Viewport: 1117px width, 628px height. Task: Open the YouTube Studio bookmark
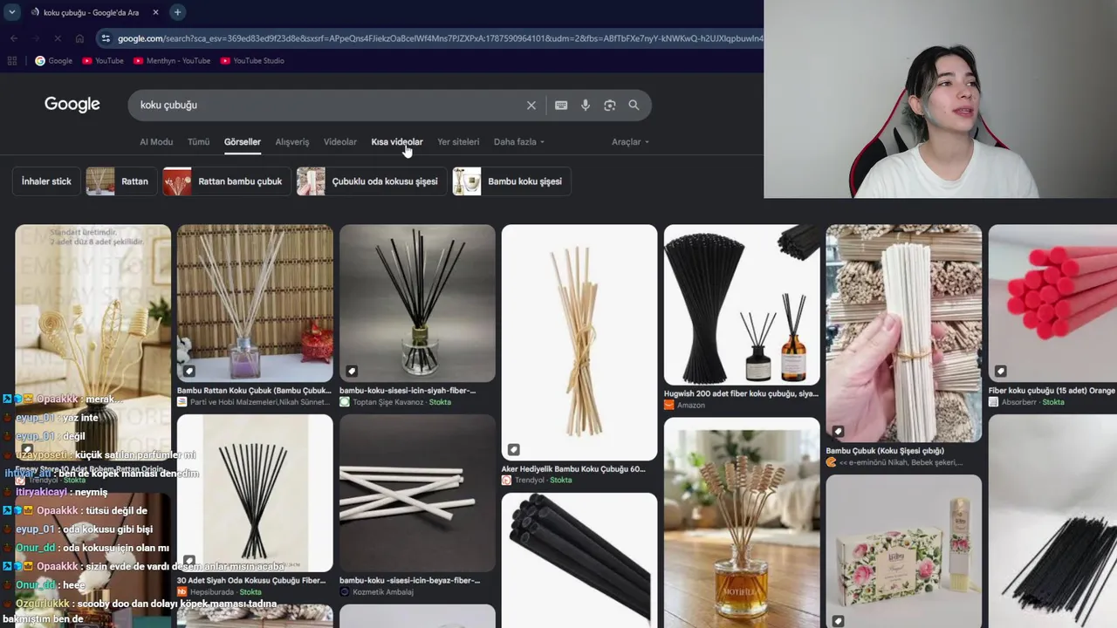[252, 61]
